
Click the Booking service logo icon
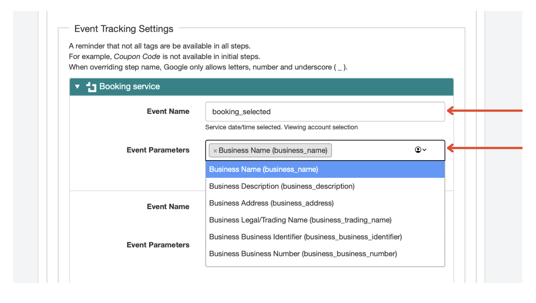coord(91,87)
